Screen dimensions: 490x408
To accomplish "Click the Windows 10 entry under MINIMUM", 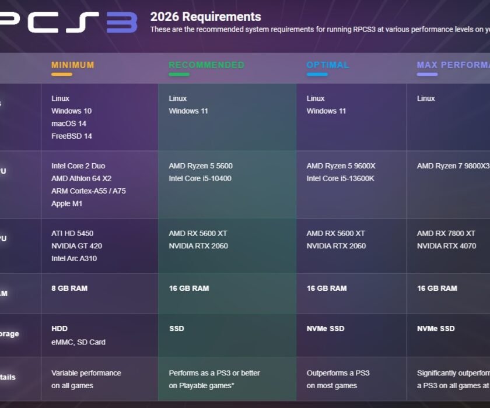I will tap(72, 111).
